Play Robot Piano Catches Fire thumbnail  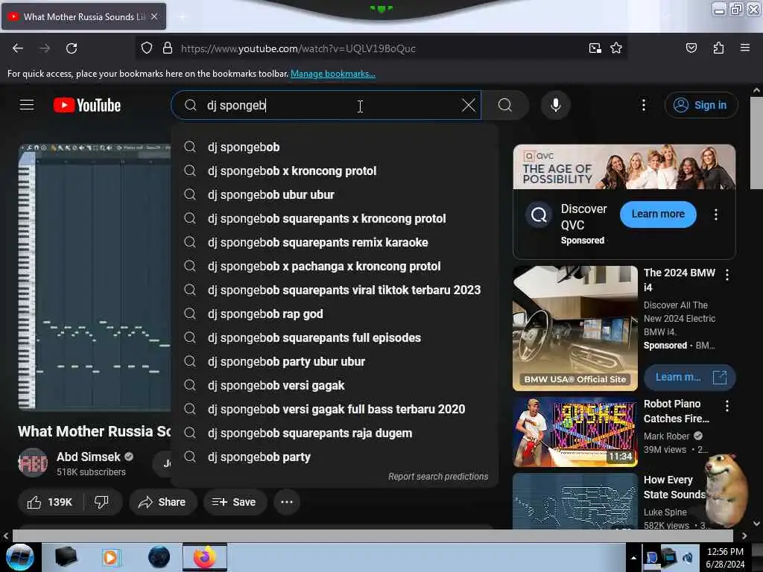tap(575, 433)
